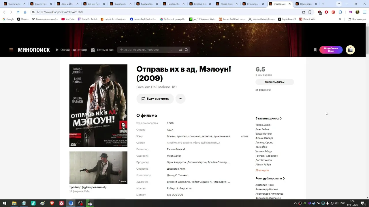Click genre keywords слова link
The width and height of the screenshot is (369, 207).
[x=245, y=136]
